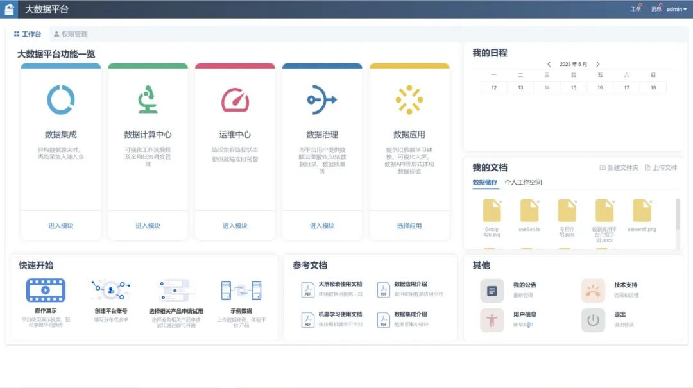Open the 数据集成介绍 PDF icon
693x388 pixels.
click(383, 320)
